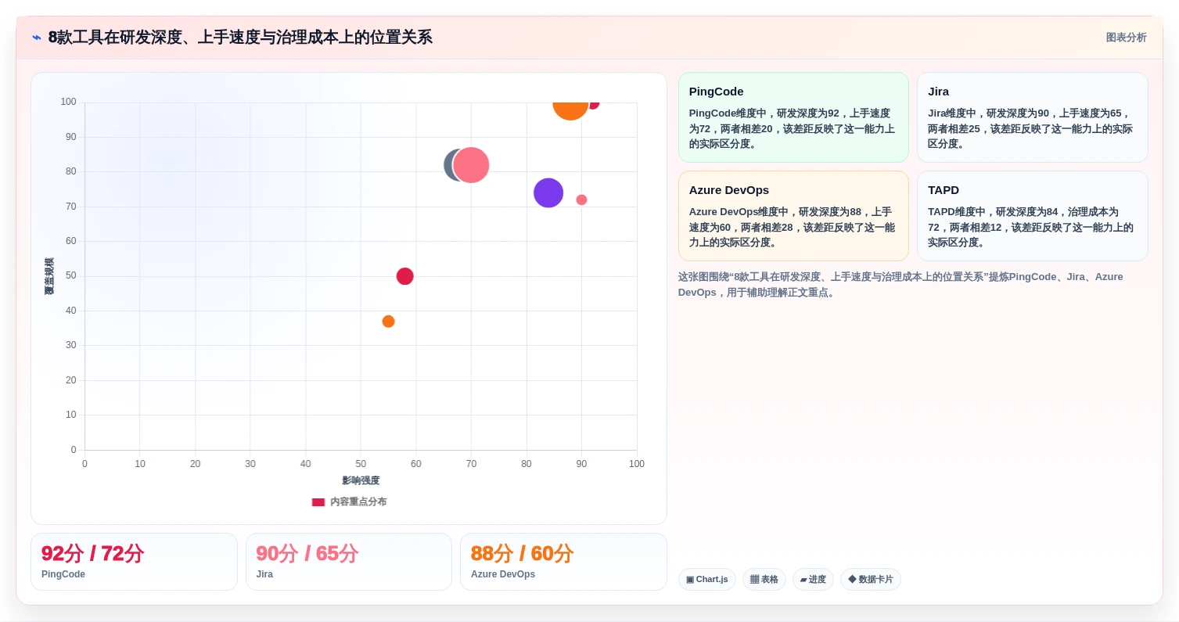
Task: Click the 88分 / 60分 Azure DevOps stat
Action: click(563, 562)
